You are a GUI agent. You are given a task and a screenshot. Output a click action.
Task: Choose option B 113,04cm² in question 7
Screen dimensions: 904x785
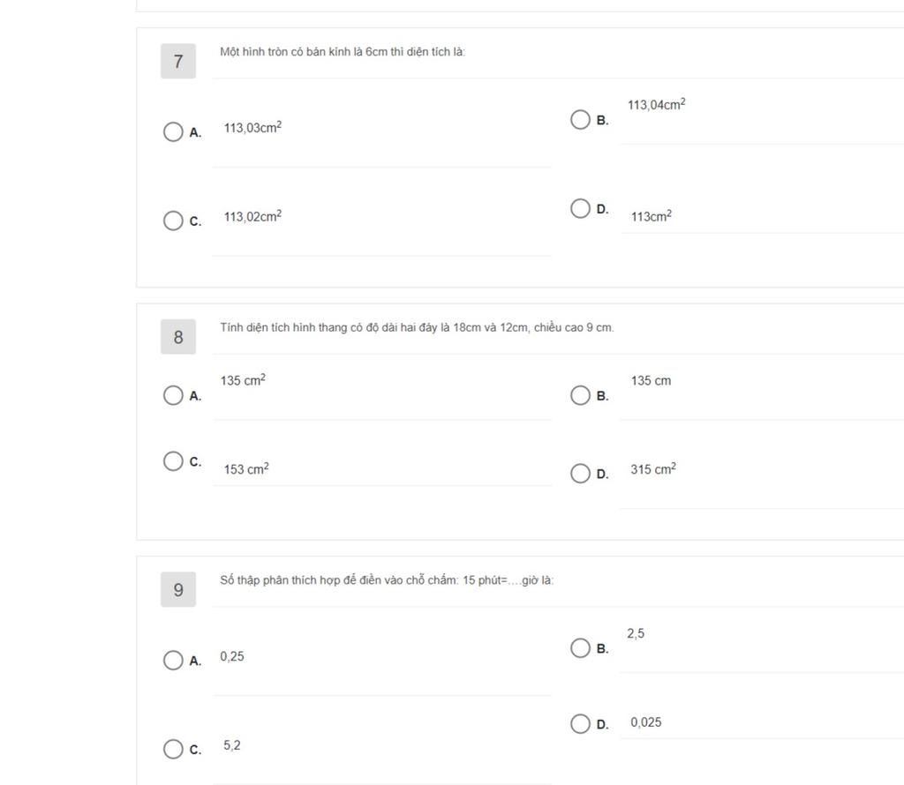pyautogui.click(x=580, y=120)
